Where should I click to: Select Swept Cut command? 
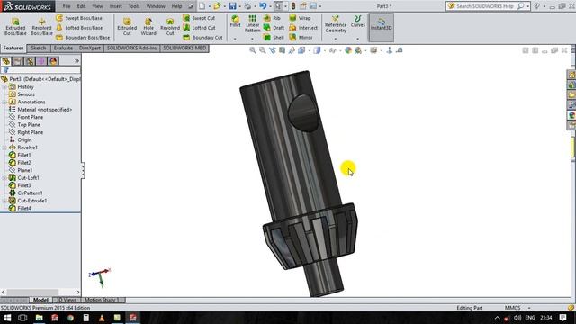coord(199,18)
